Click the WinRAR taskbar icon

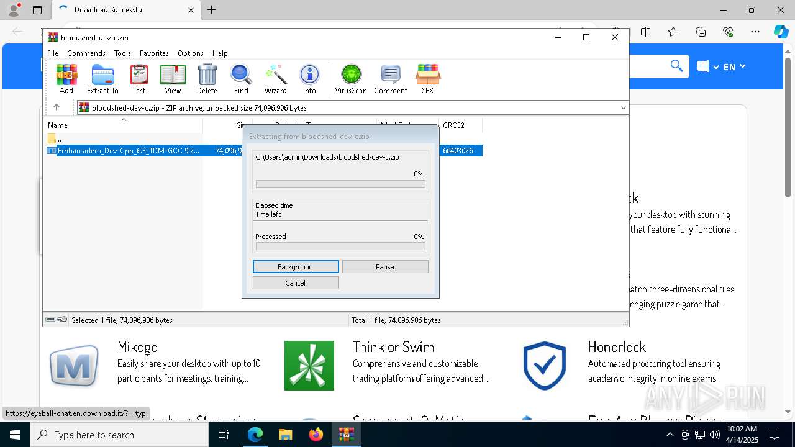pyautogui.click(x=346, y=435)
